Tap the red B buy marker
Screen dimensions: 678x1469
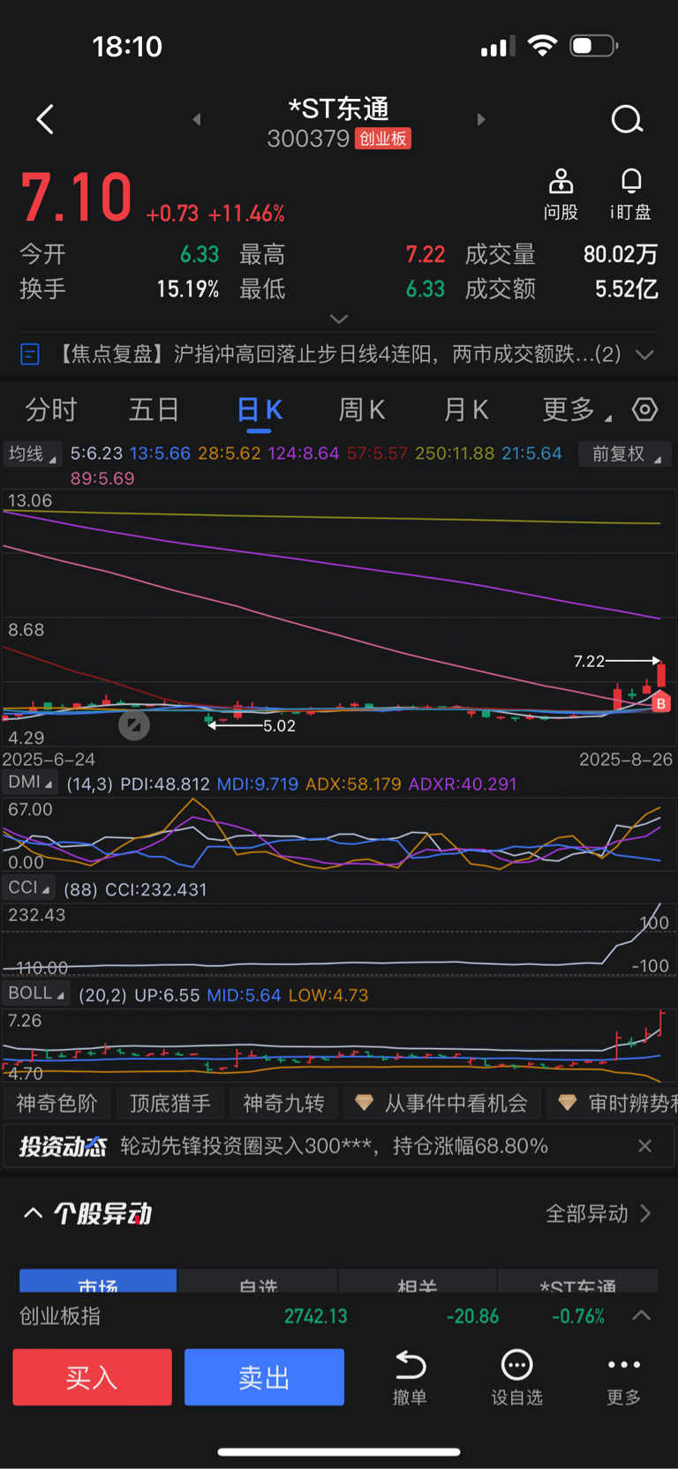661,703
